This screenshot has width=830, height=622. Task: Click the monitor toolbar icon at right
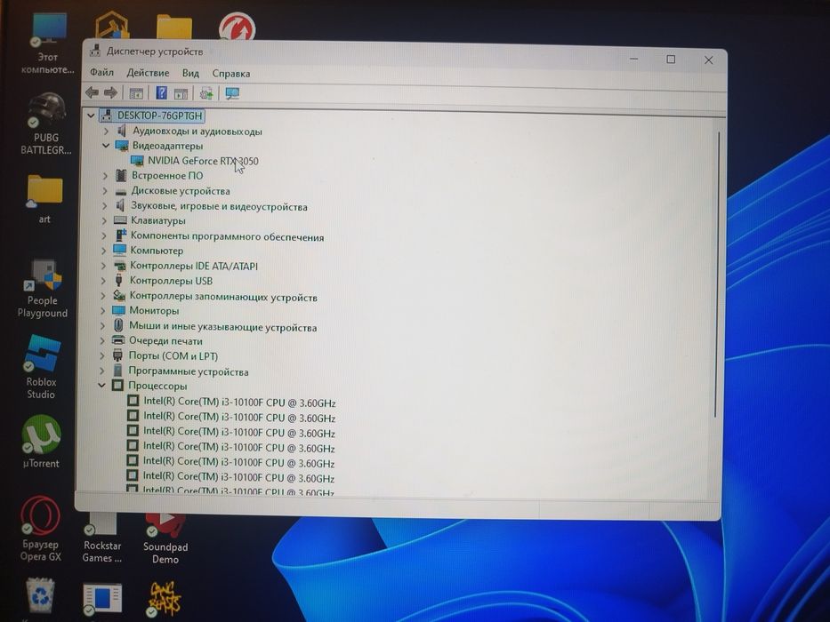232,93
